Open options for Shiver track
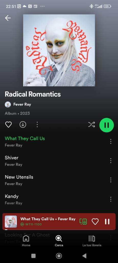 point(111,161)
